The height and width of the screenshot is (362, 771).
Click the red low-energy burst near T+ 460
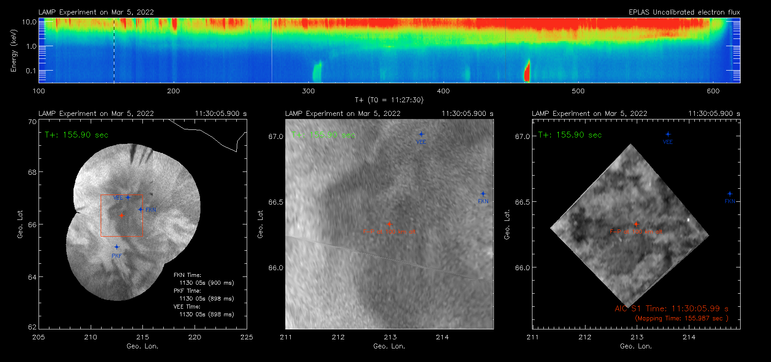[527, 71]
